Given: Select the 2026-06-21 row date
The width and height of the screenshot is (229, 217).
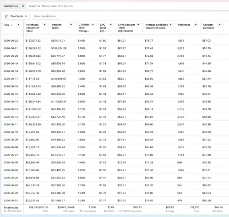Looking at the screenshot, I should [11, 48].
